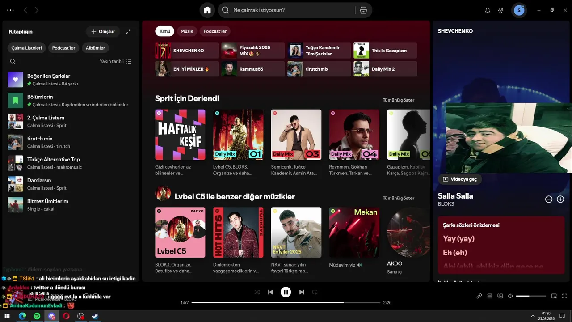The height and width of the screenshot is (322, 572).
Task: Expand the library to full view
Action: click(x=128, y=31)
